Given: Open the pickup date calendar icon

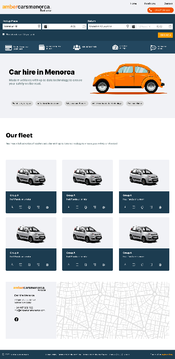Looking at the screenshot, I should 45,27.
